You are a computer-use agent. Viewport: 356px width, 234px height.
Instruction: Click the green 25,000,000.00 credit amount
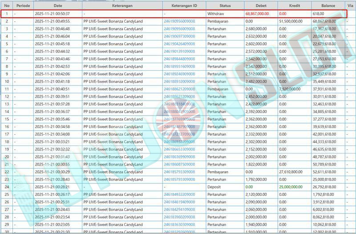[291, 187]
